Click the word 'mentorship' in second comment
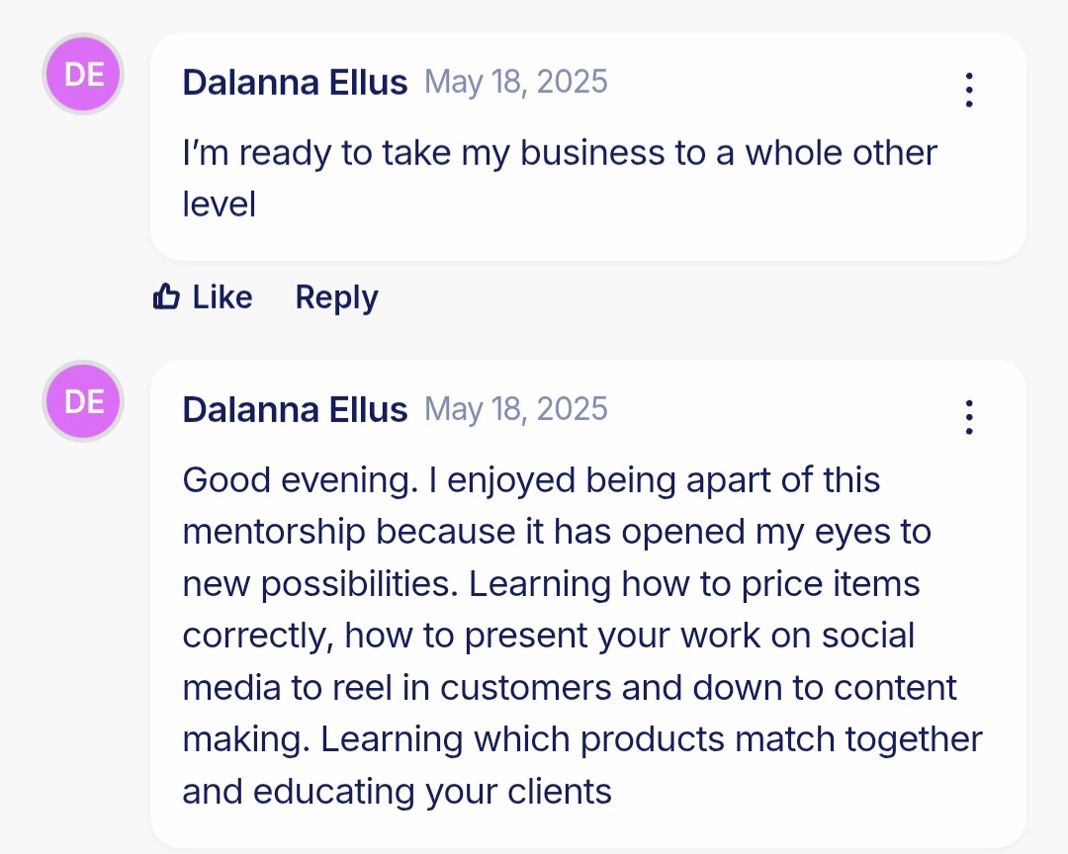 (274, 532)
